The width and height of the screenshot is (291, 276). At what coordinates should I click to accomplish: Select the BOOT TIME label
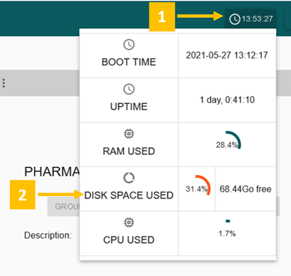tap(129, 62)
